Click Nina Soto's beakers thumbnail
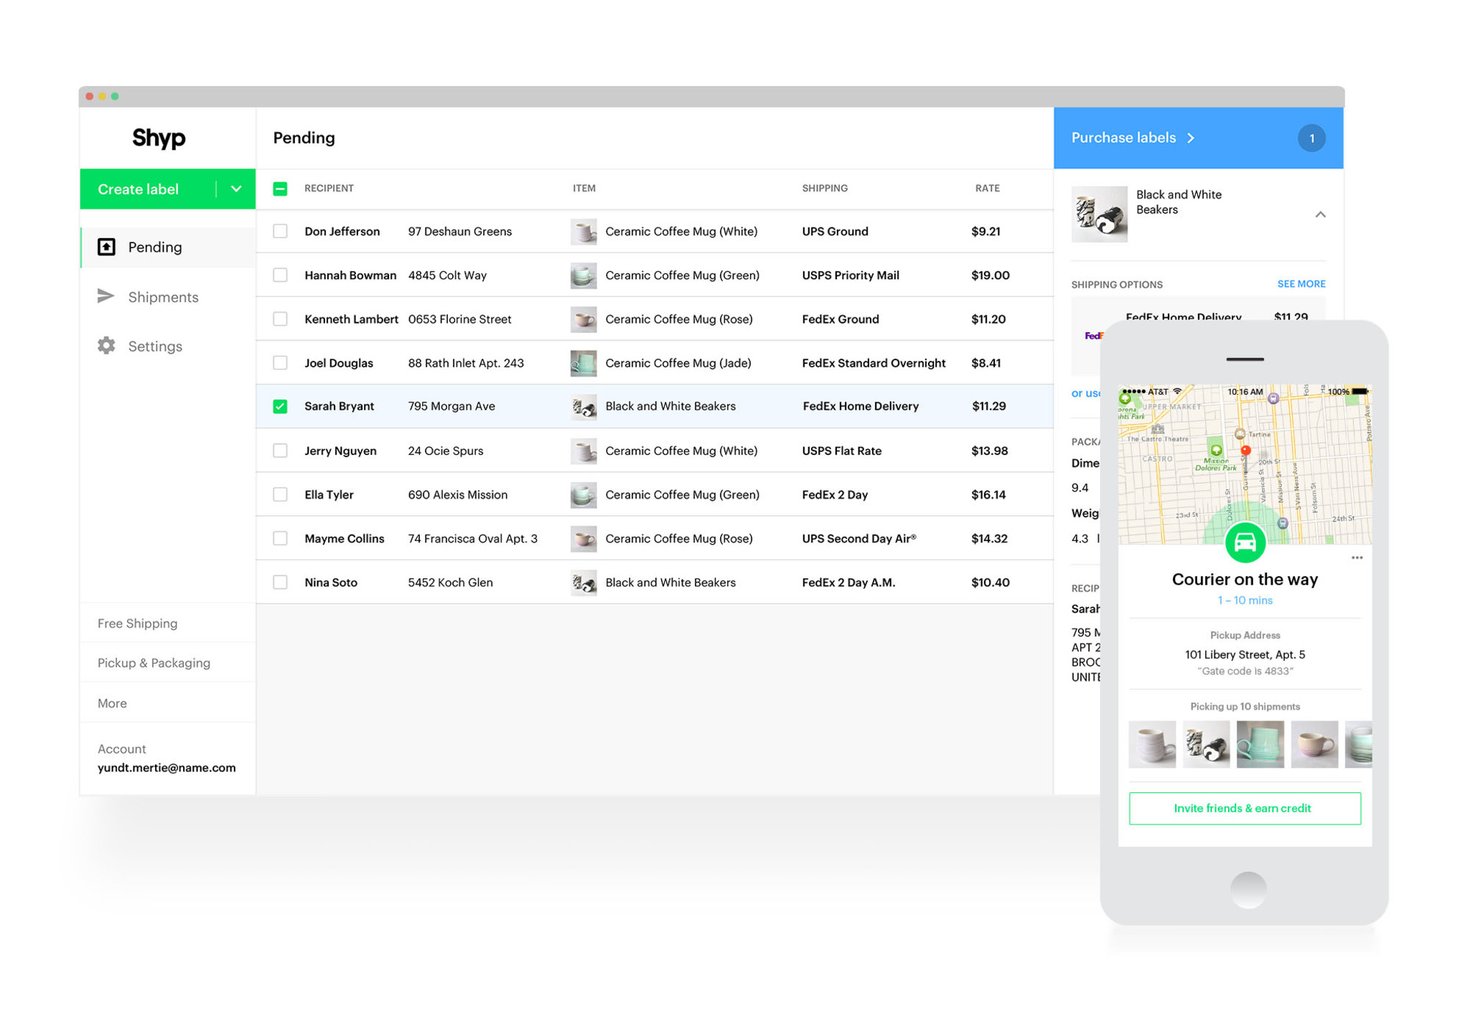 click(x=584, y=583)
